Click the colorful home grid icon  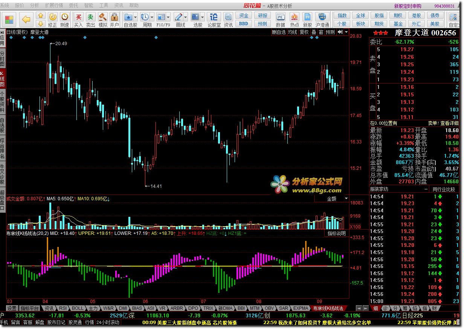(x=10, y=19)
